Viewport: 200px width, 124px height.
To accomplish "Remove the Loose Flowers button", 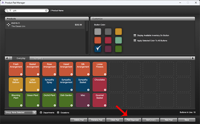I will point(105,74).
